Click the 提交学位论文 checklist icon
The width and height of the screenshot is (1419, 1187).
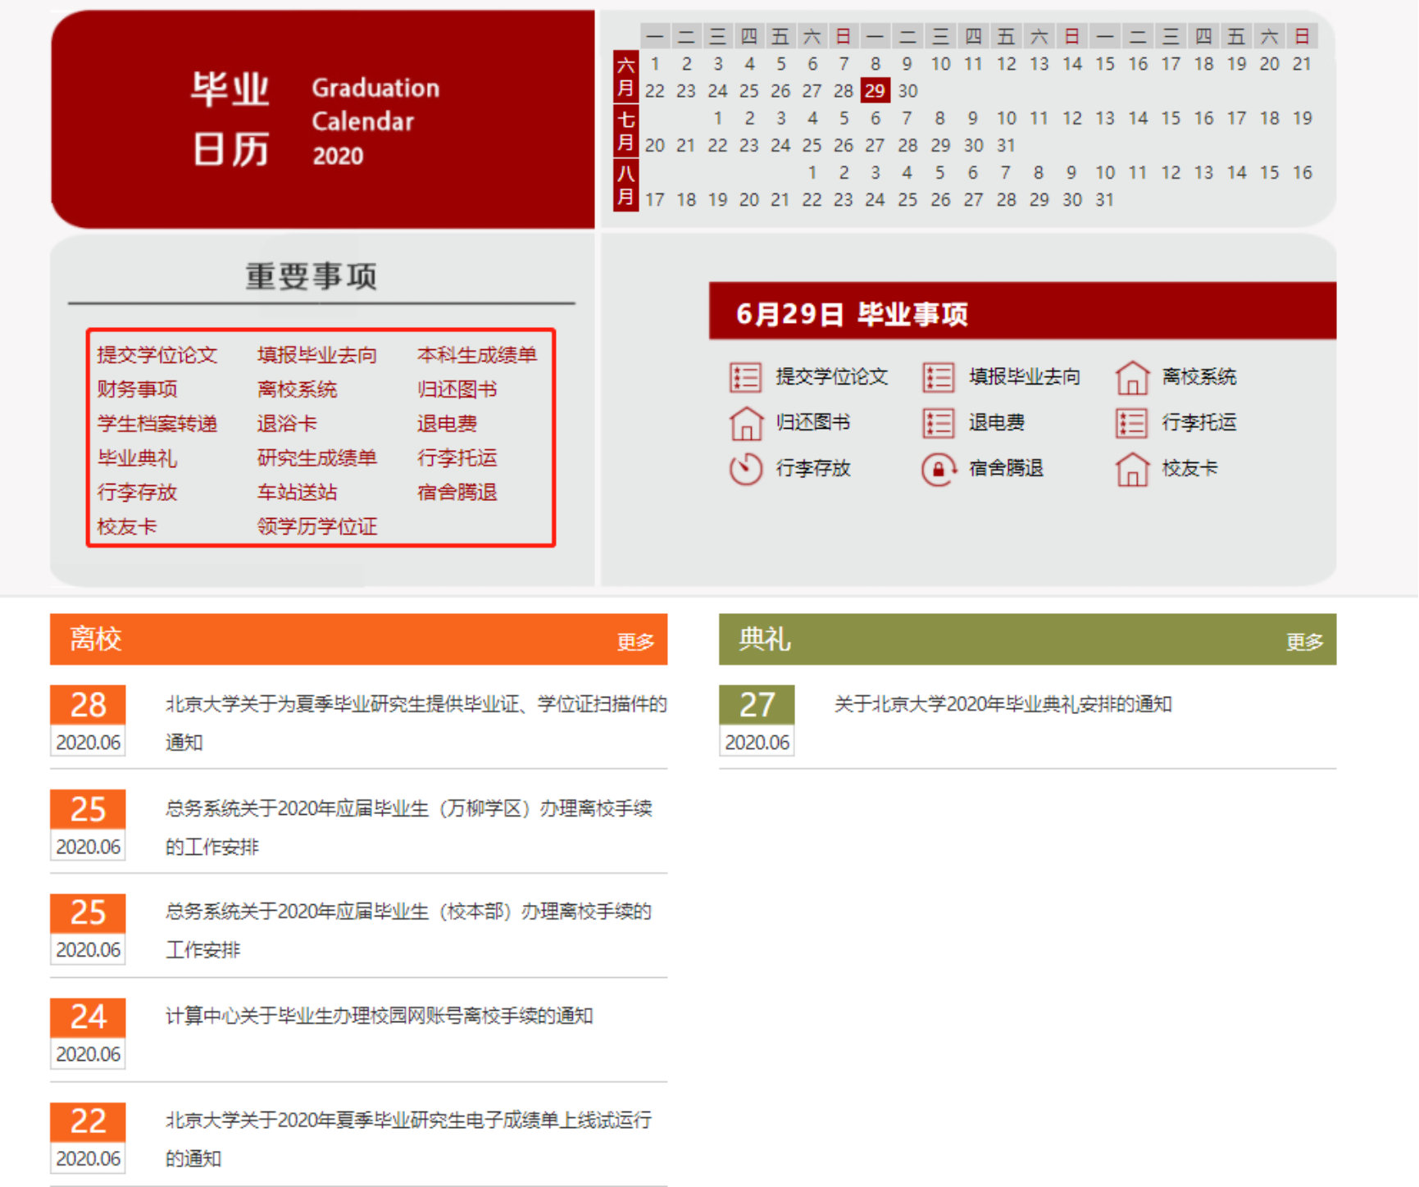tap(744, 376)
